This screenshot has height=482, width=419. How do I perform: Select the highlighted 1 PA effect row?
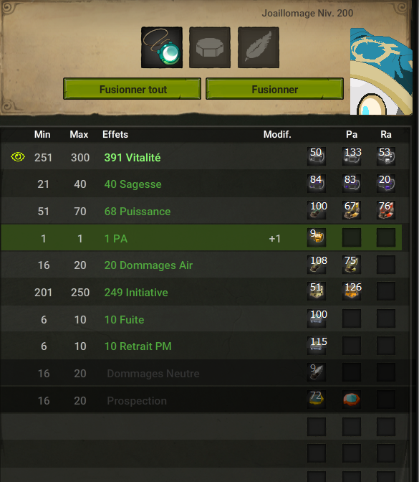[x=201, y=237]
